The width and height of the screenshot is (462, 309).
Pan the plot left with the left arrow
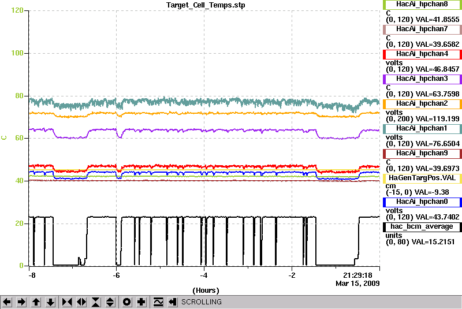click(7, 302)
